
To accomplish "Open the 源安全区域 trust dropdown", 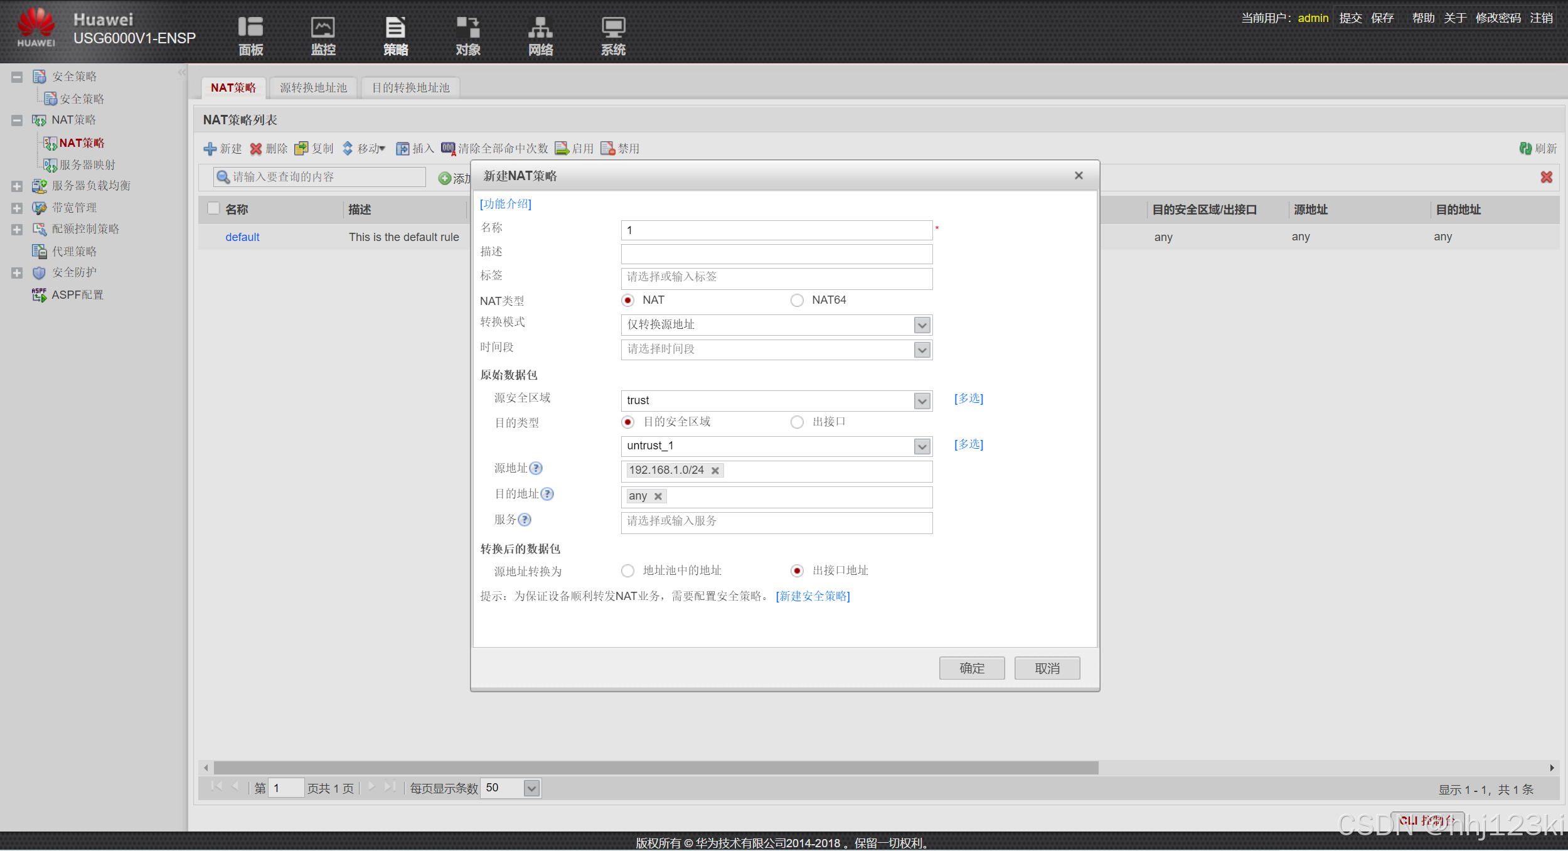I will (921, 401).
